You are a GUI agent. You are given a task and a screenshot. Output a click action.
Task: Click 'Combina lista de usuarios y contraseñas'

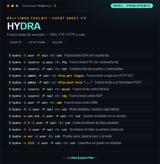(96, 69)
